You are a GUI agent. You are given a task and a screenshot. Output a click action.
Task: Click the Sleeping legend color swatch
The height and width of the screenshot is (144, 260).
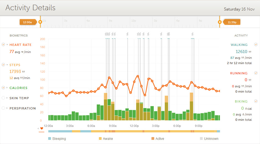coord(50,139)
